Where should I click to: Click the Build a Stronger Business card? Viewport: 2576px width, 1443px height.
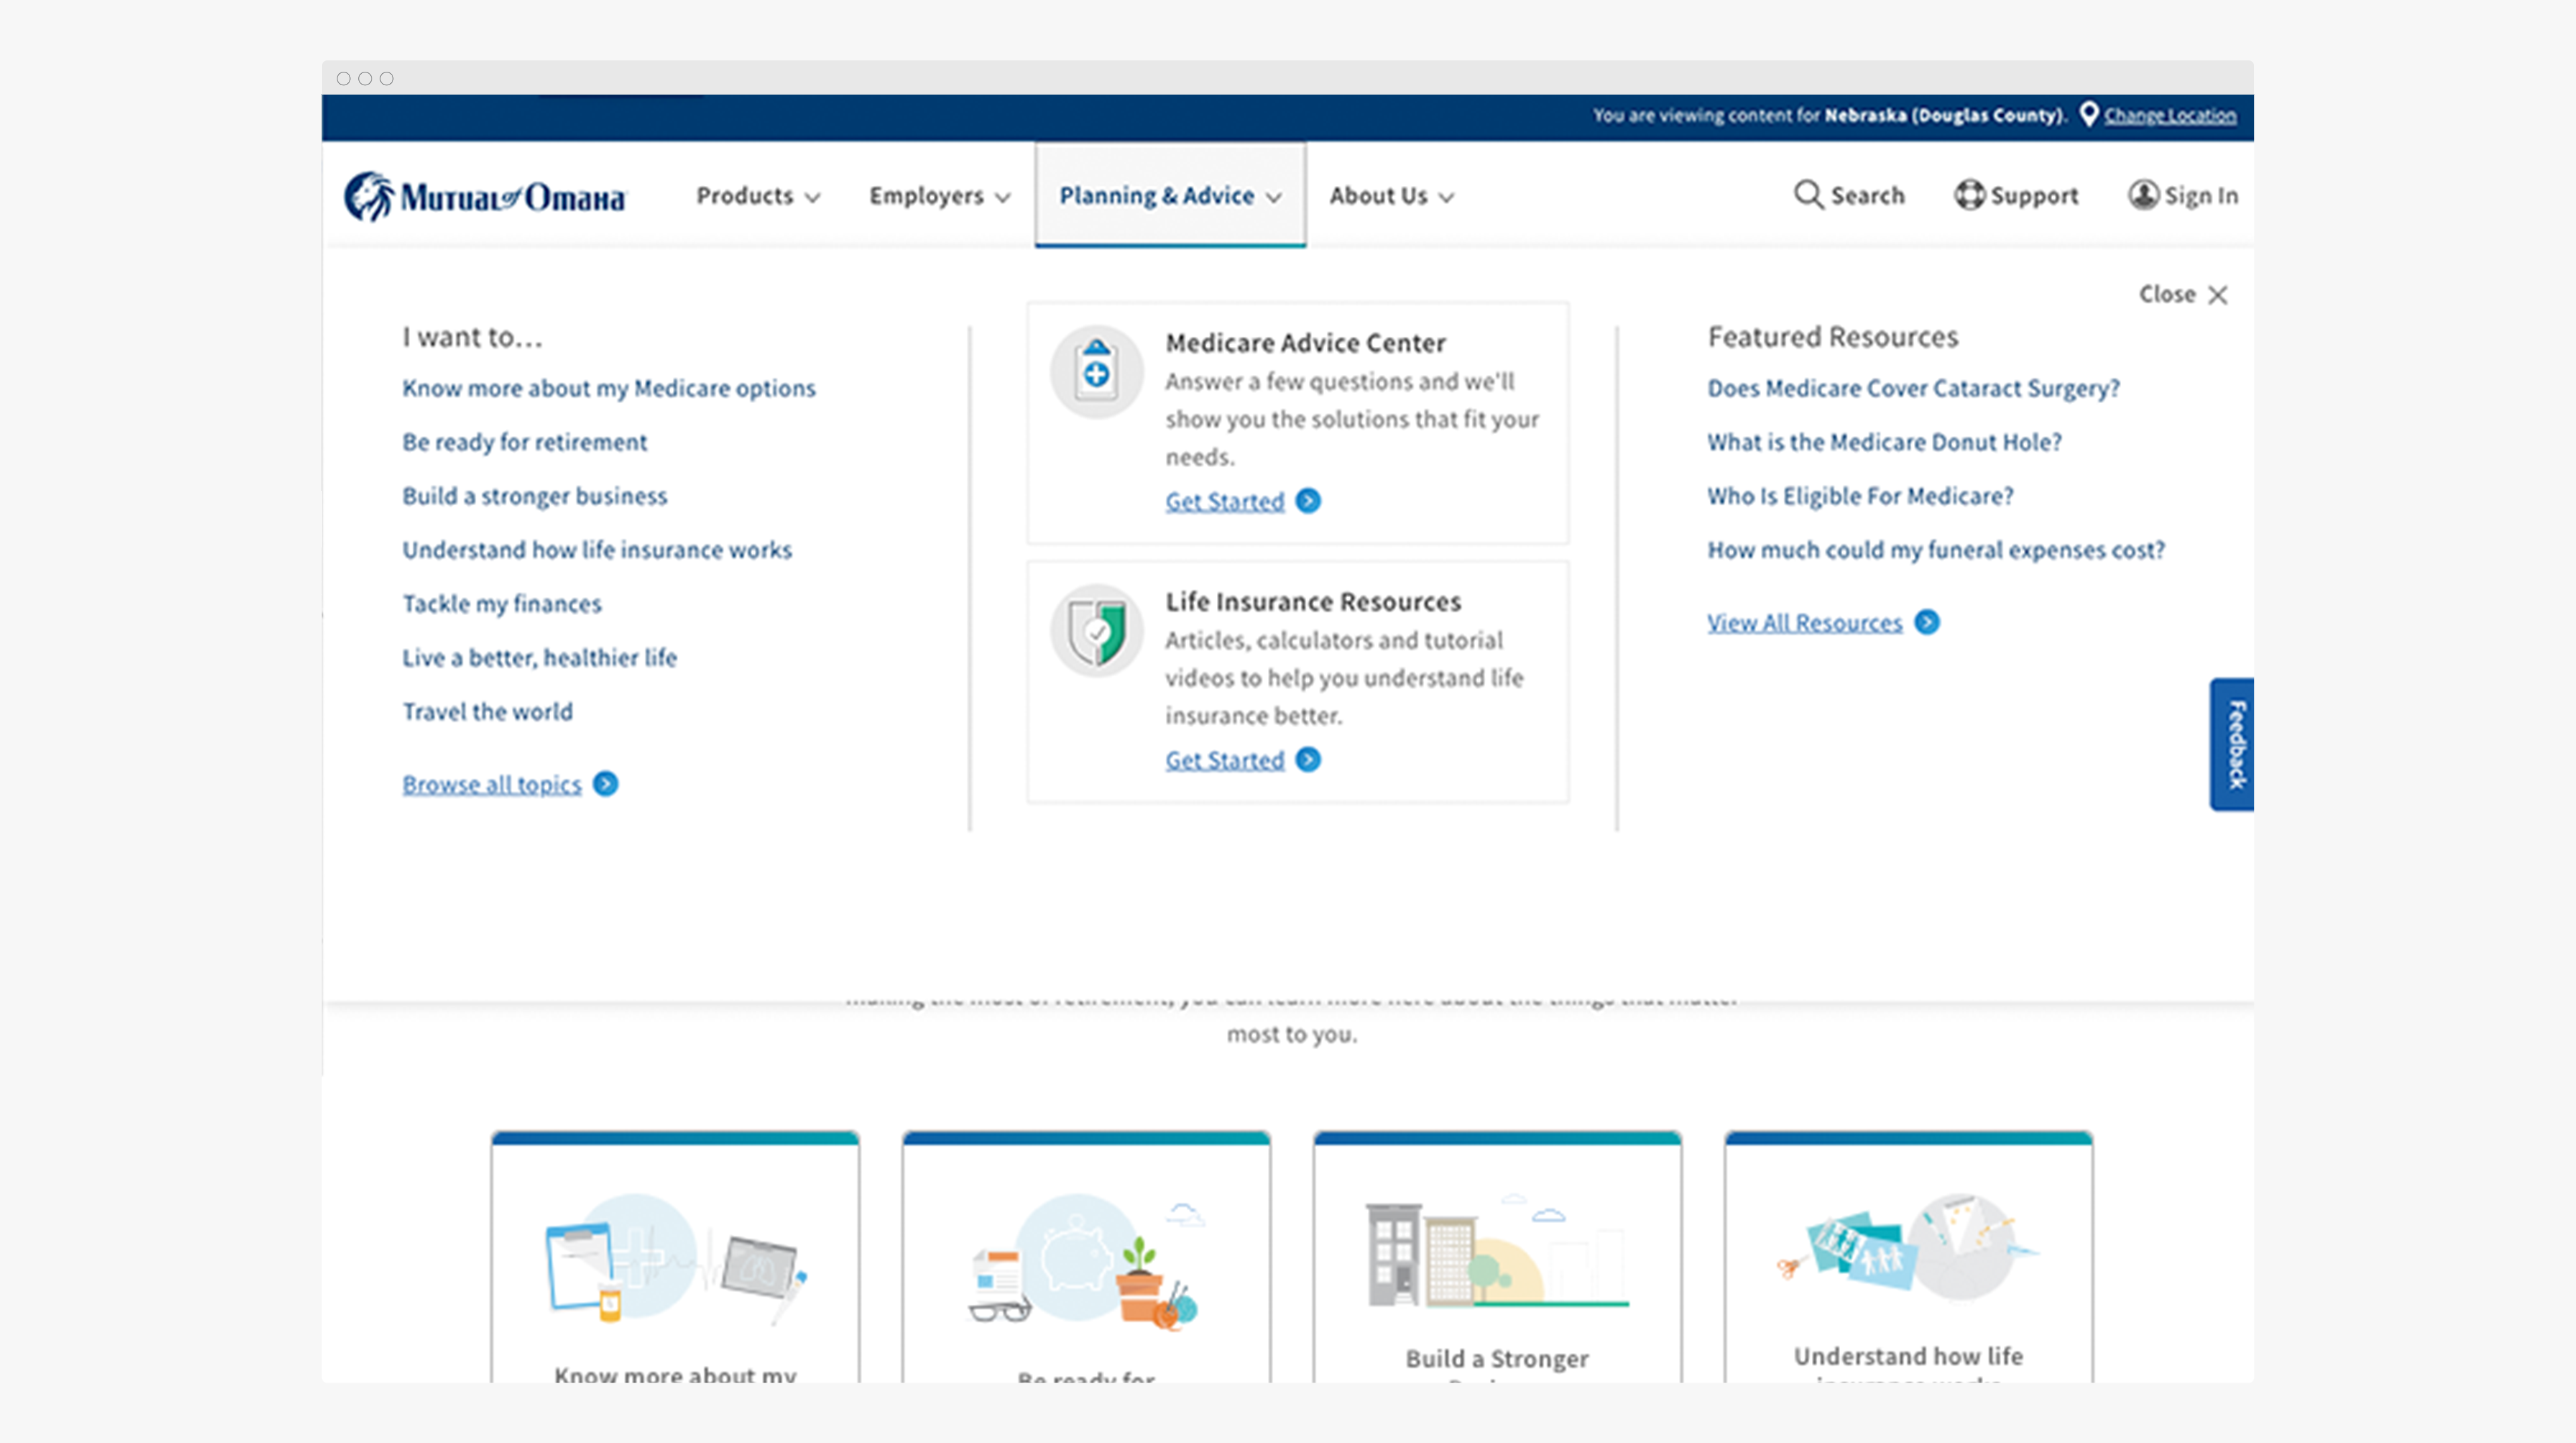coord(1496,1260)
